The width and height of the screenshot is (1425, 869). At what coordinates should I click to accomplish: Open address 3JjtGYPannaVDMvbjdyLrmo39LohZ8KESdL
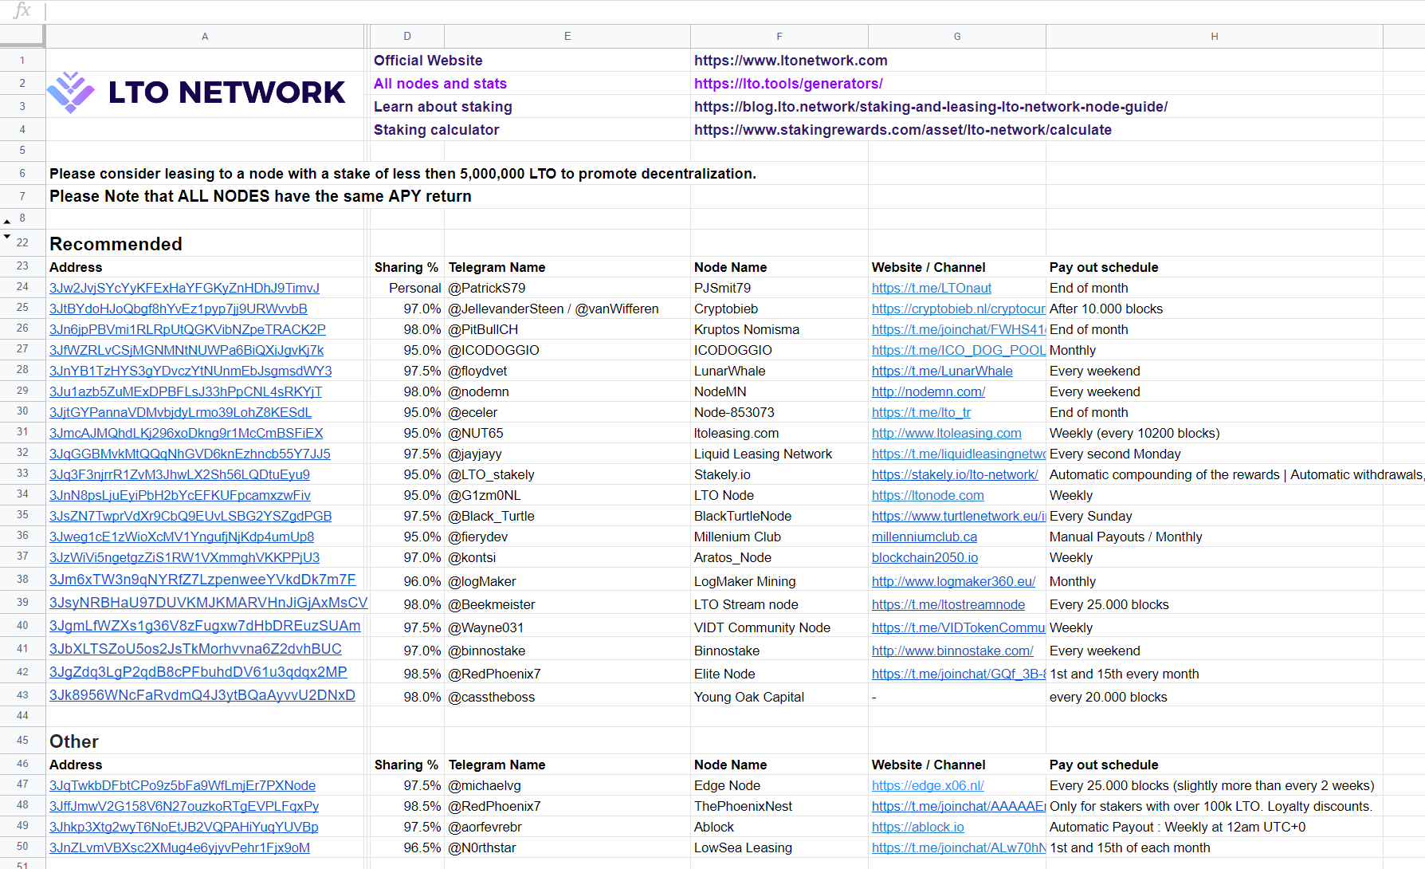click(x=180, y=412)
